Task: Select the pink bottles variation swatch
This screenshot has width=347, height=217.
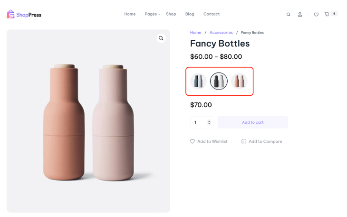Action: 239,81
